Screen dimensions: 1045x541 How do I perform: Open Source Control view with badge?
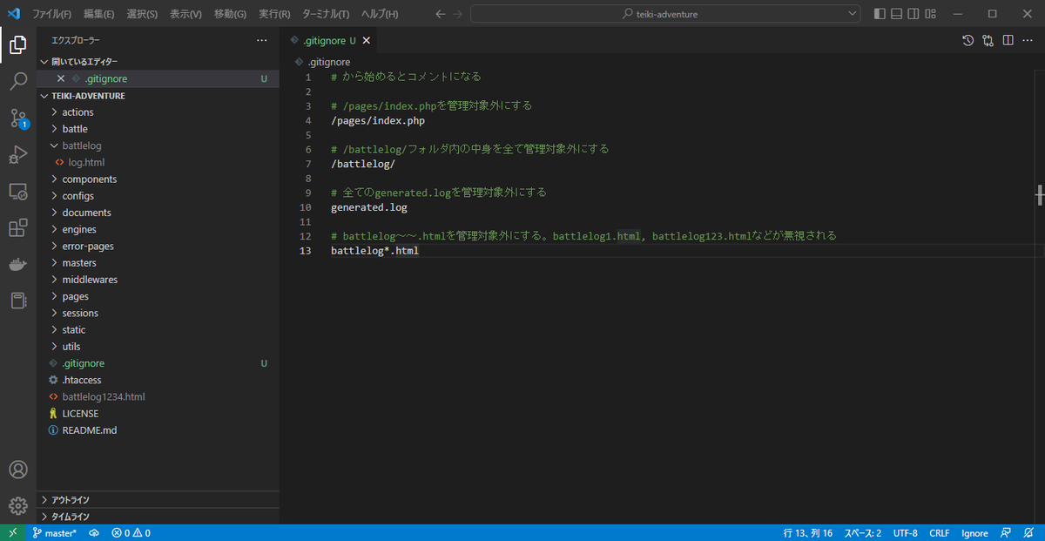17,118
